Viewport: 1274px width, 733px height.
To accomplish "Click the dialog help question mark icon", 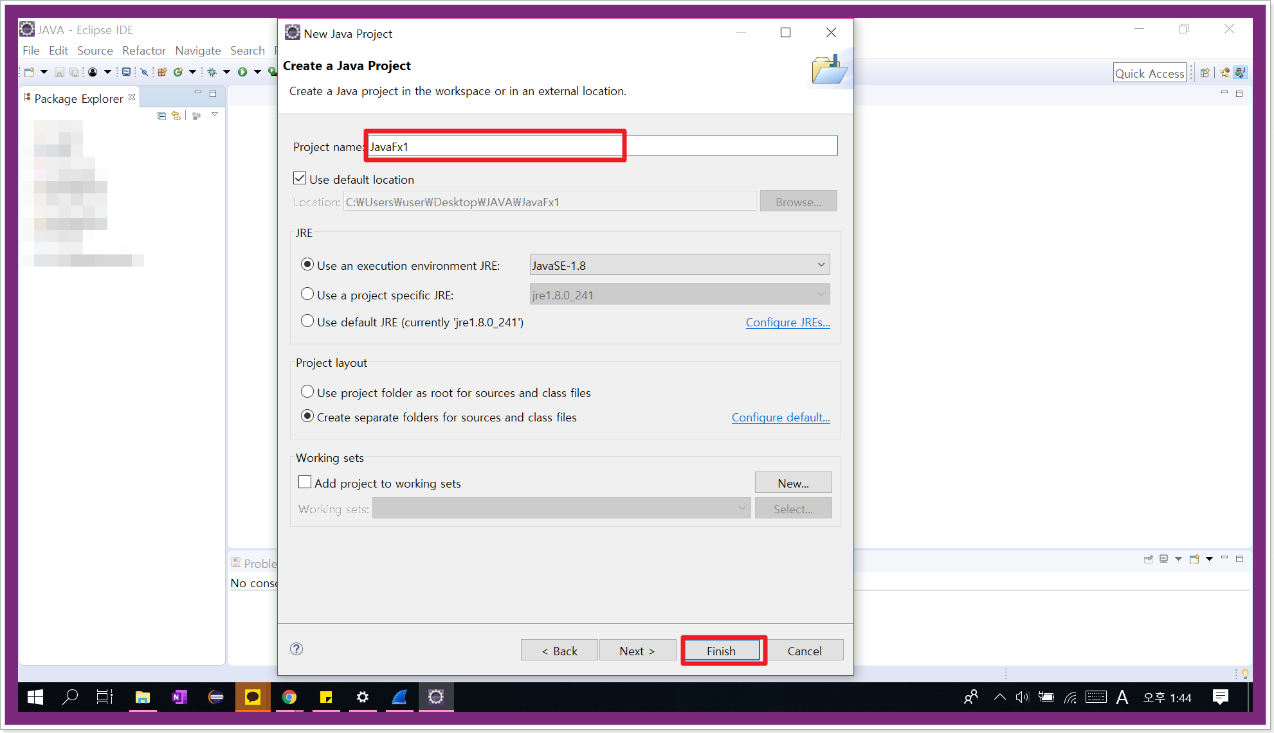I will tap(296, 649).
